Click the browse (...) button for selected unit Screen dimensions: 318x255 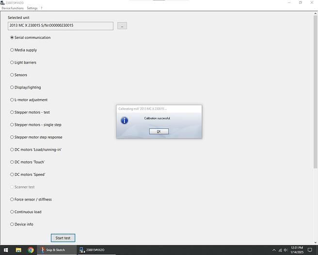click(x=122, y=26)
